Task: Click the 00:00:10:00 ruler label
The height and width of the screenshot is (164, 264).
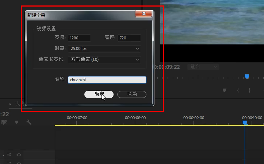Action: 252,118
